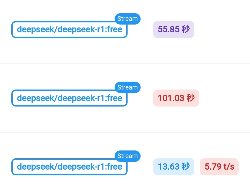The height and width of the screenshot is (192, 250).
Task: Click the Stream badge above the 101.03 秒 entry
Action: (127, 87)
